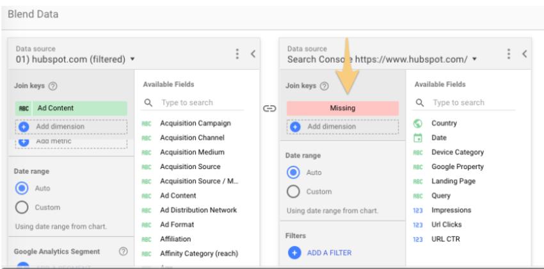Collapse the Search Console data source panel chevron

[x=525, y=54]
